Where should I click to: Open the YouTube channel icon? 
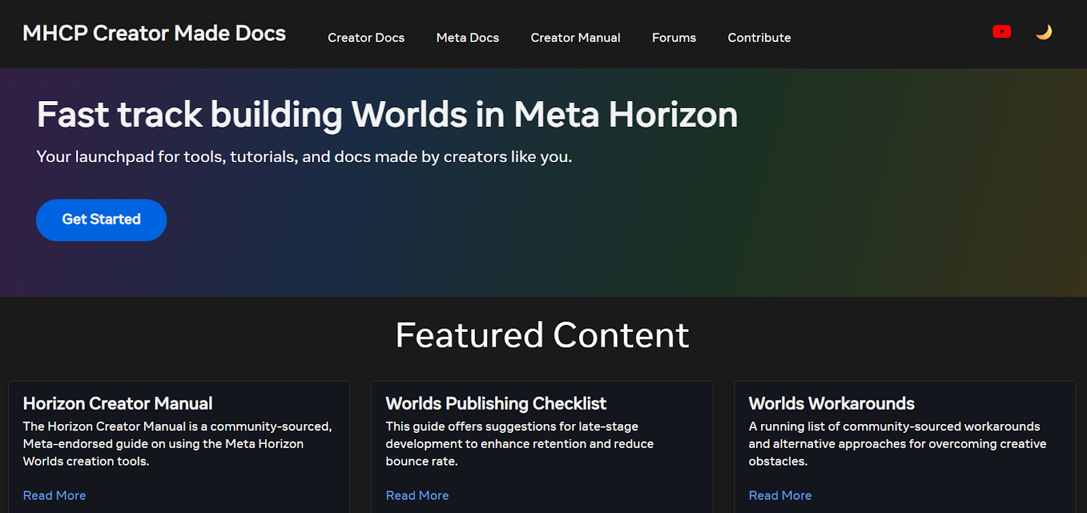pos(1001,32)
